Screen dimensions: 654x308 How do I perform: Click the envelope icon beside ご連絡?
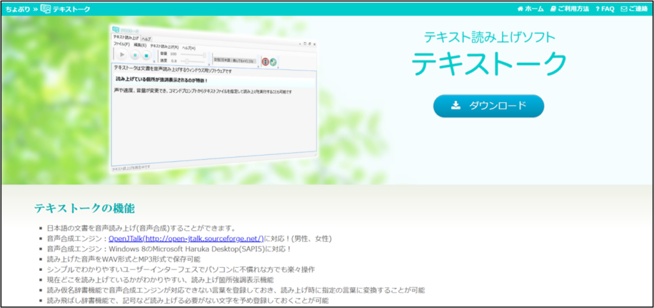pyautogui.click(x=623, y=9)
